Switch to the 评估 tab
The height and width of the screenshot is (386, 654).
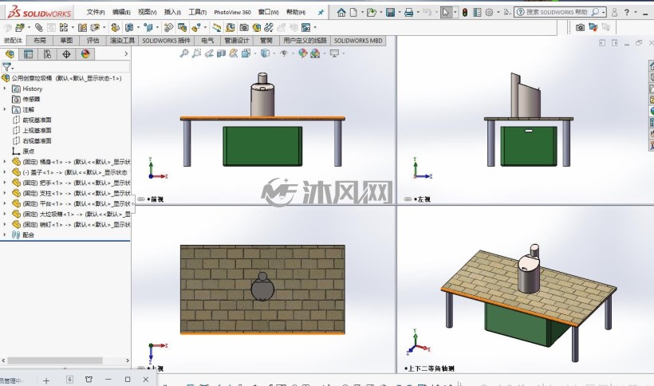[93, 41]
